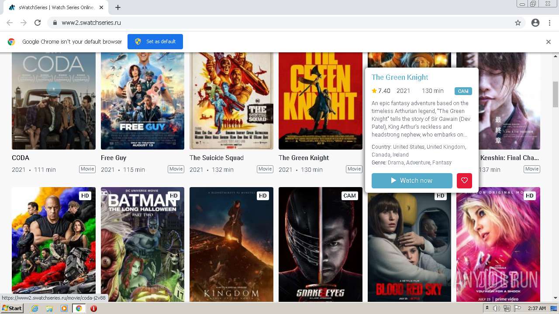The width and height of the screenshot is (559, 314).
Task: Click Movie tag under Kenshin title
Action: point(532,169)
